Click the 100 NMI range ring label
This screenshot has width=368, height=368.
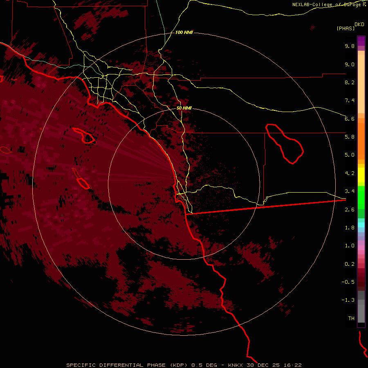click(x=184, y=32)
